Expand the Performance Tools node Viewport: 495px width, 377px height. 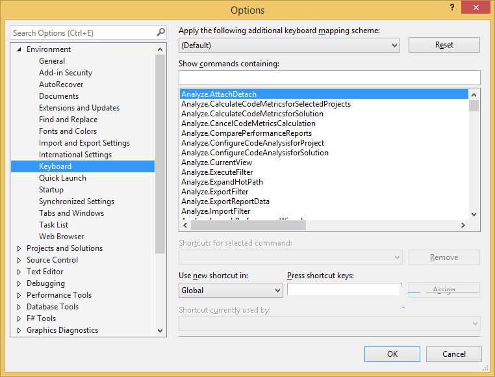coord(19,295)
